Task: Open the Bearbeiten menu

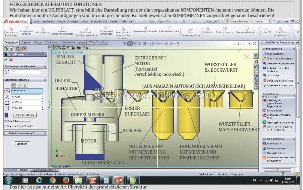Action: [x=48, y=21]
